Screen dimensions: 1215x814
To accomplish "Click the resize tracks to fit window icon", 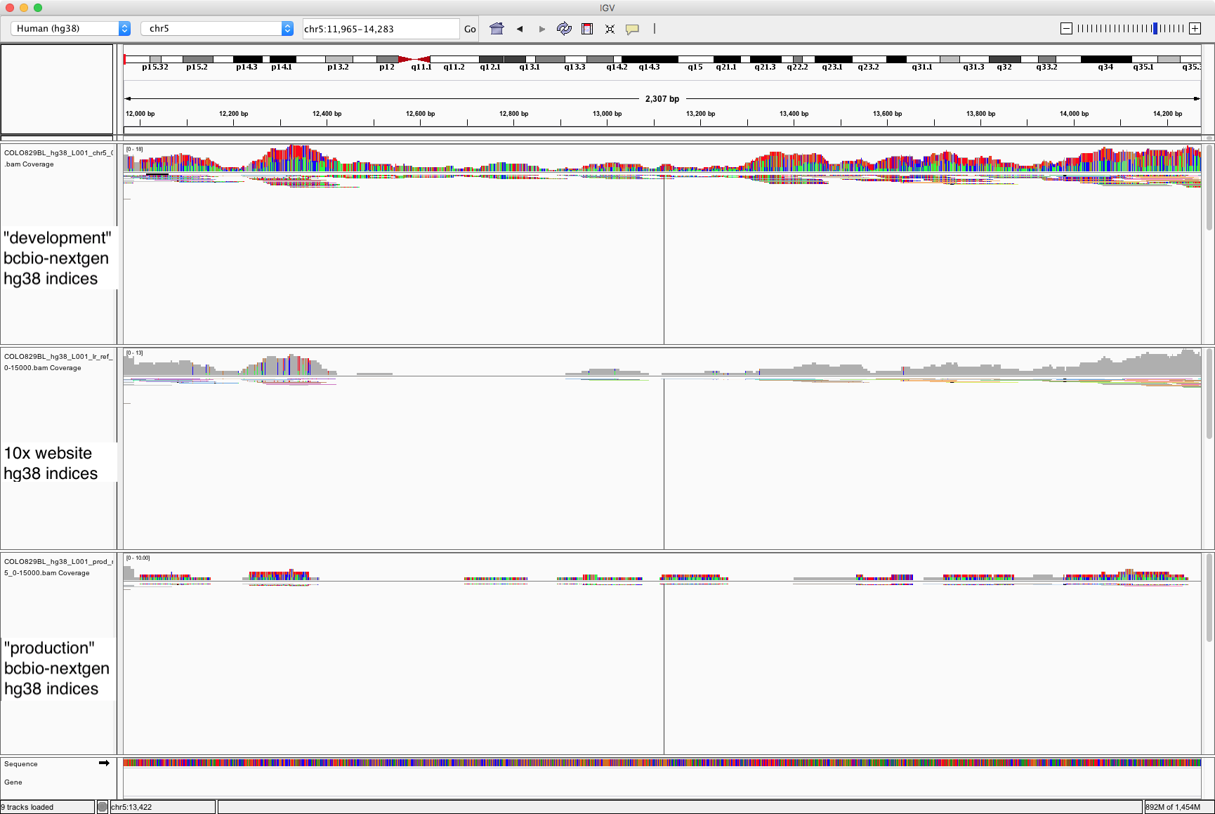I will (x=610, y=29).
